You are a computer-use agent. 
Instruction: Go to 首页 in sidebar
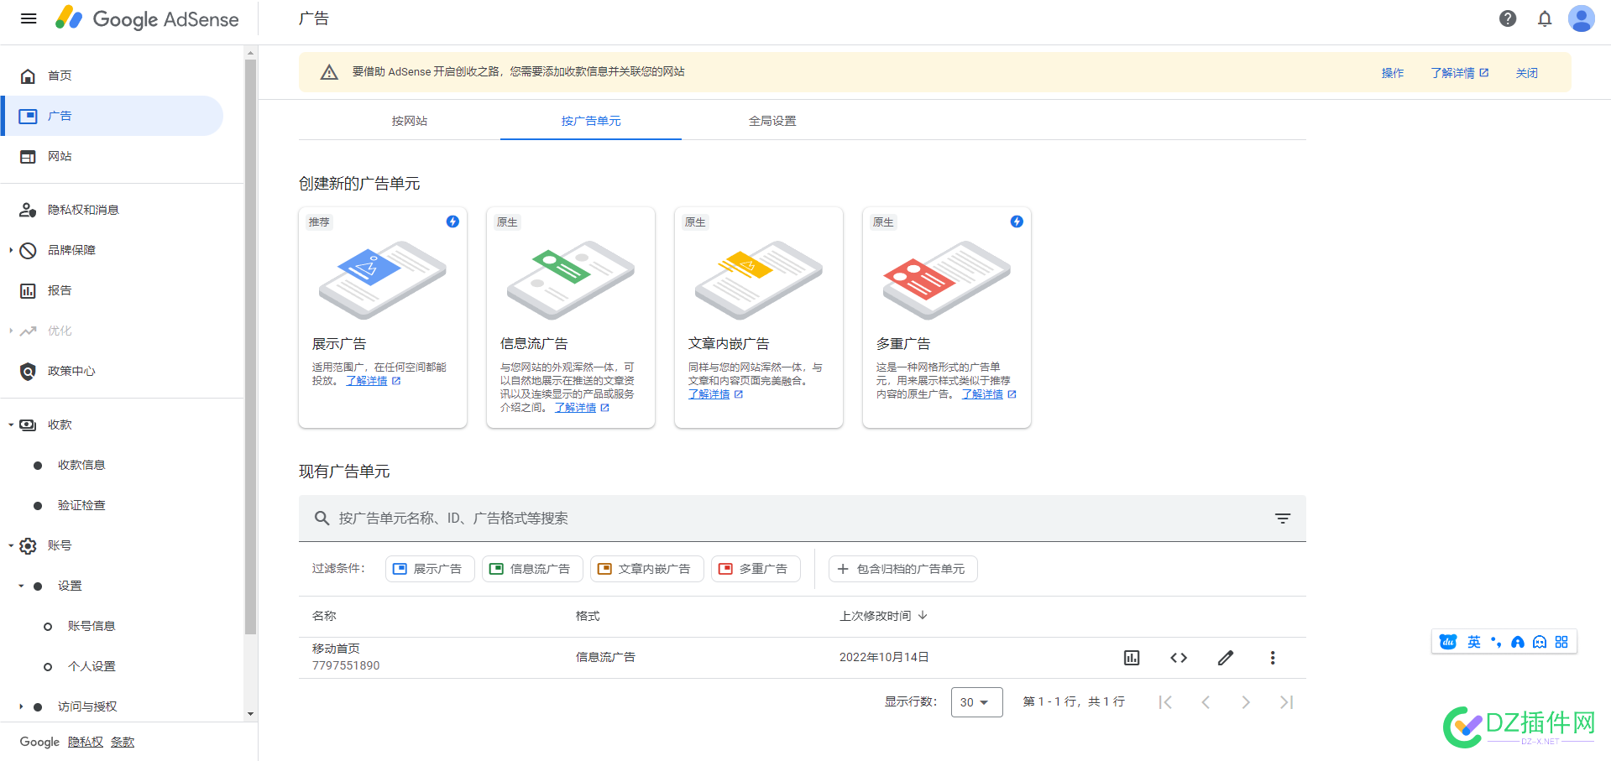point(112,76)
